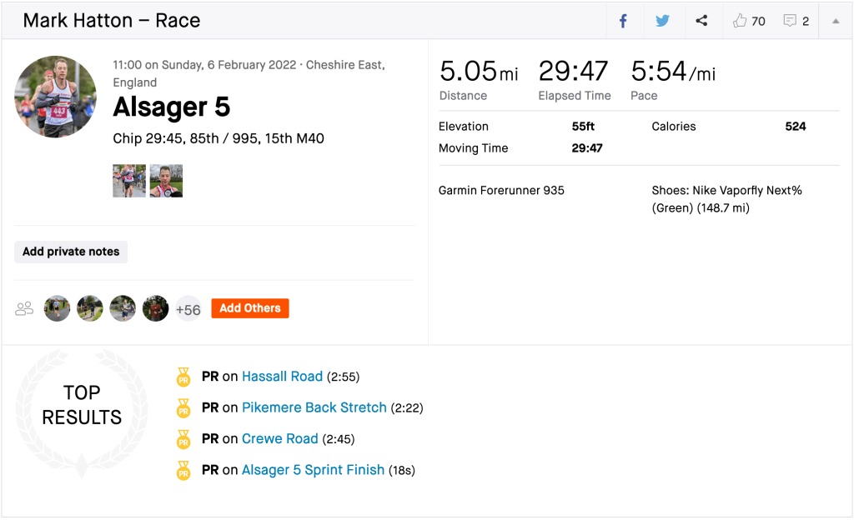Open the second race photo thumbnail
This screenshot has width=854, height=520.
(x=166, y=181)
